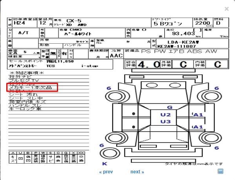Advance to next image with next »
Viewport: 235px width, 180px height.
(x=137, y=172)
